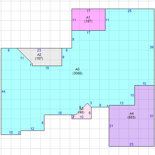Choose the A4 (583) area label

click(131, 115)
